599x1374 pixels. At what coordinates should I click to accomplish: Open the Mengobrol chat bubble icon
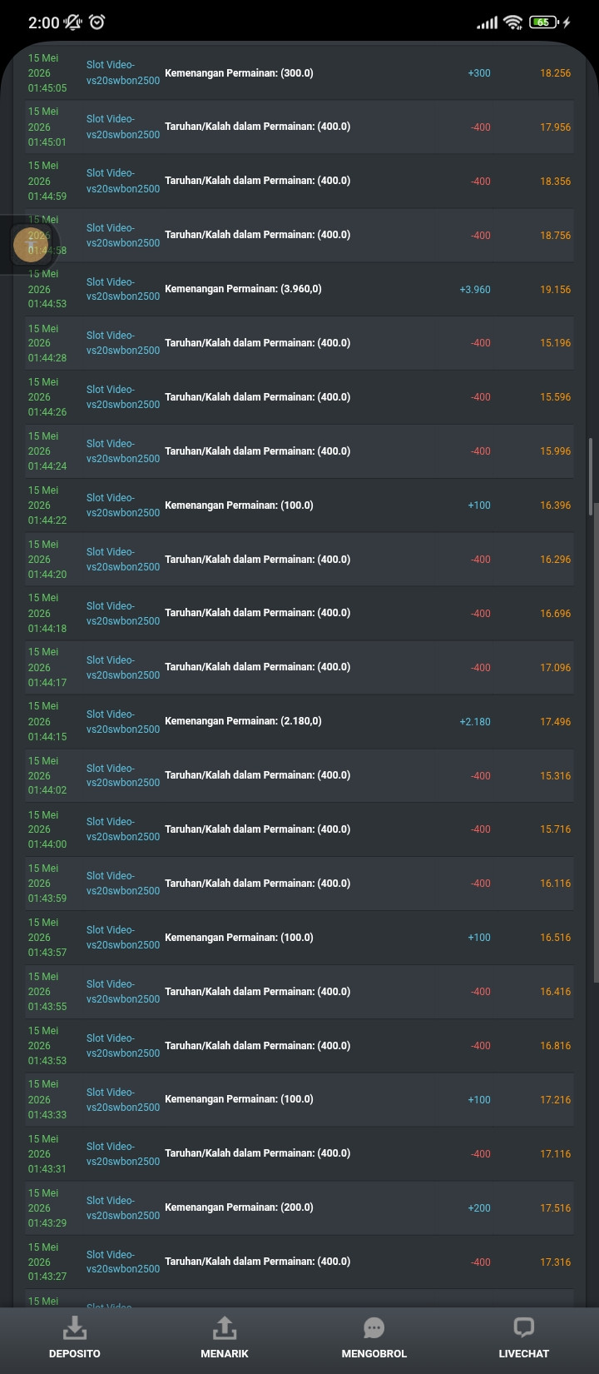click(x=374, y=1327)
